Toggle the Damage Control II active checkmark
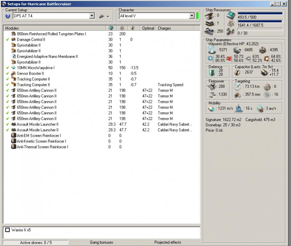This screenshot has width=291, height=246. [x=7, y=40]
